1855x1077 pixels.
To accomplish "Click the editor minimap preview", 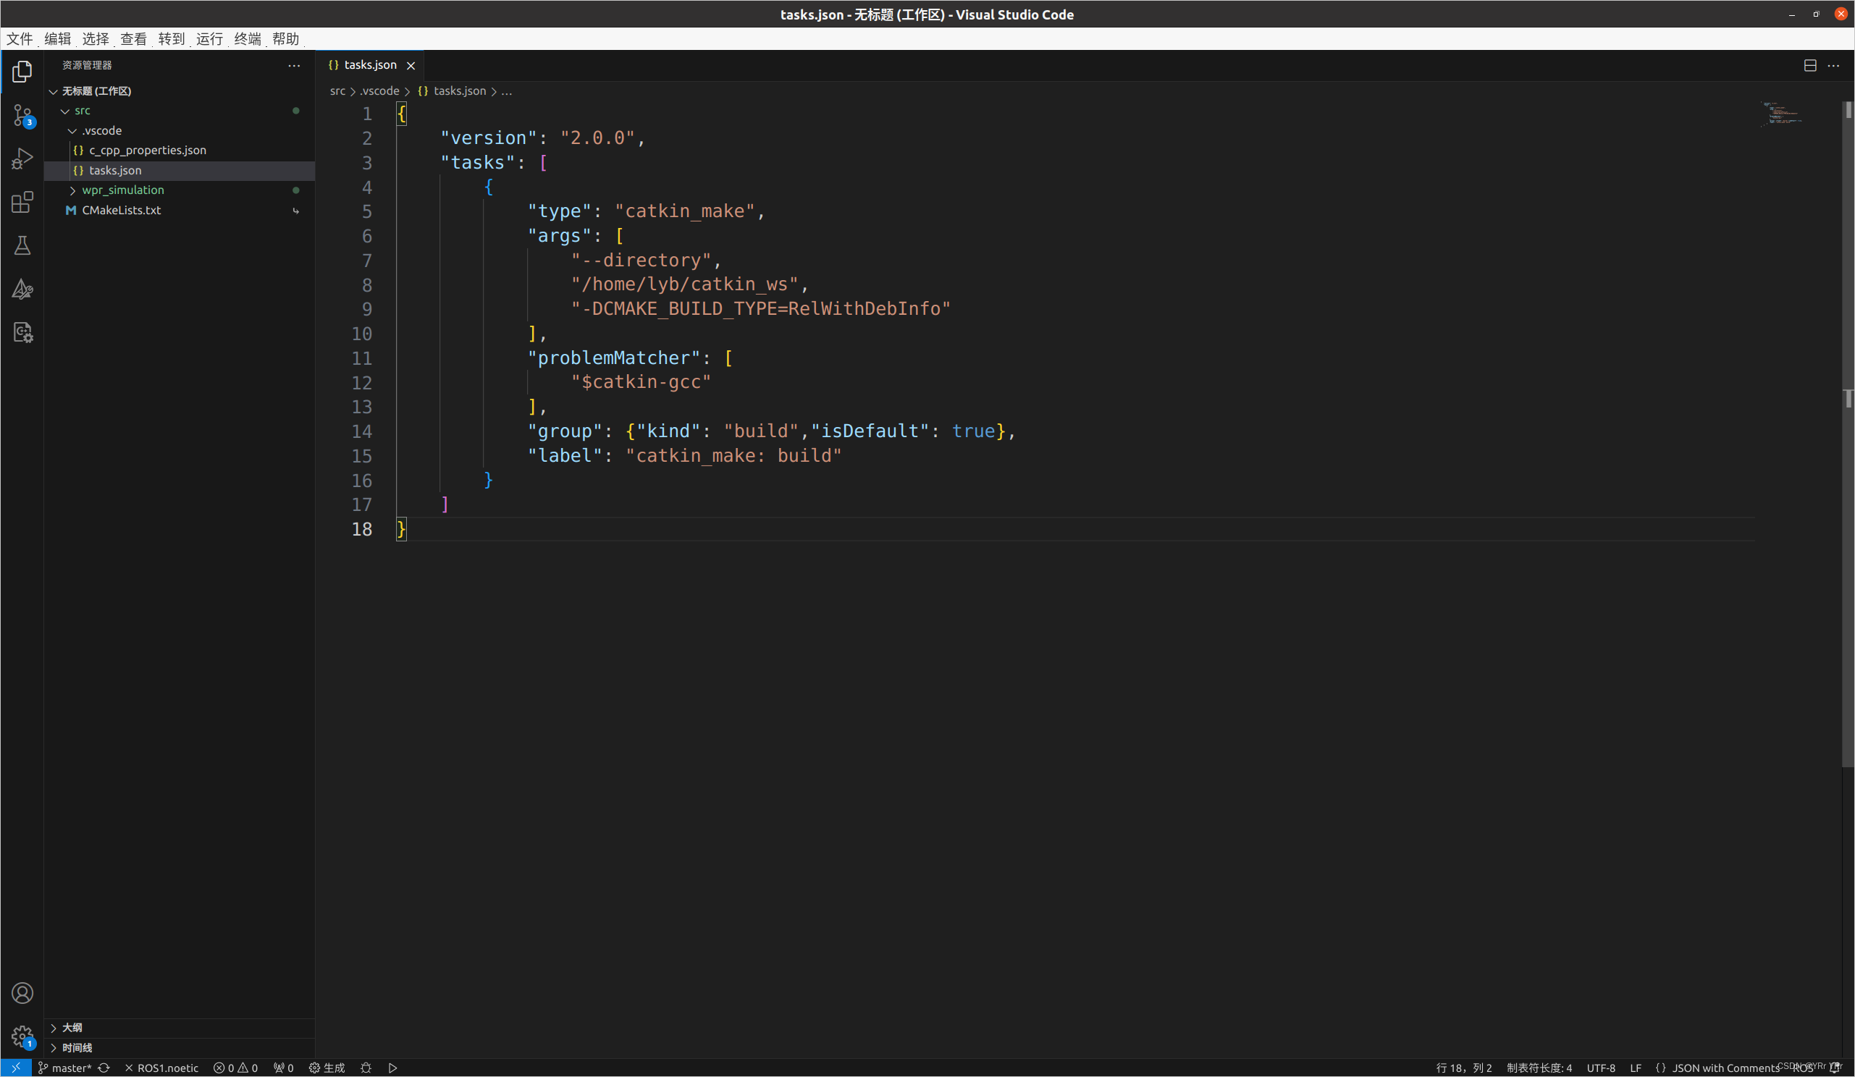I will pyautogui.click(x=1781, y=114).
